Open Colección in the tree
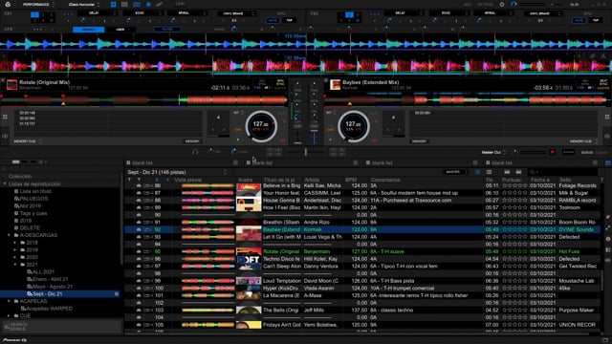Image resolution: width=612 pixels, height=344 pixels. pos(20,176)
